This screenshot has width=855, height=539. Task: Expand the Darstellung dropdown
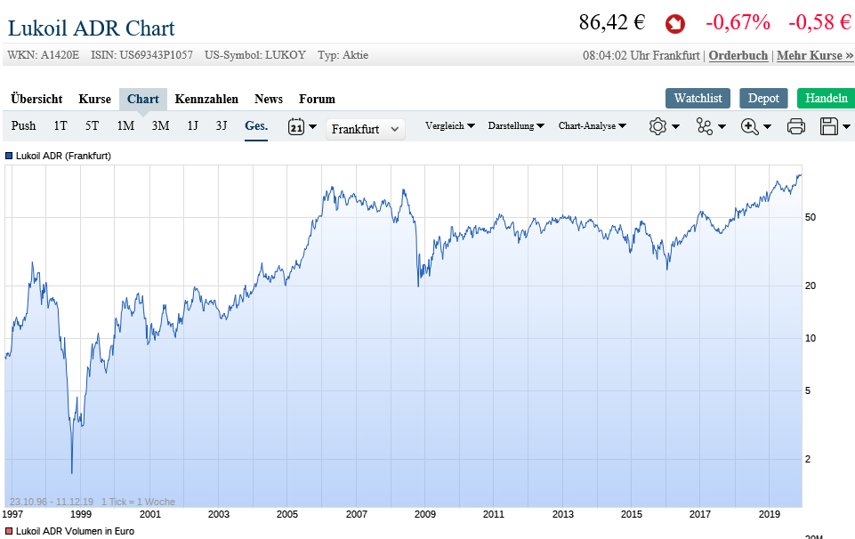[x=516, y=126]
